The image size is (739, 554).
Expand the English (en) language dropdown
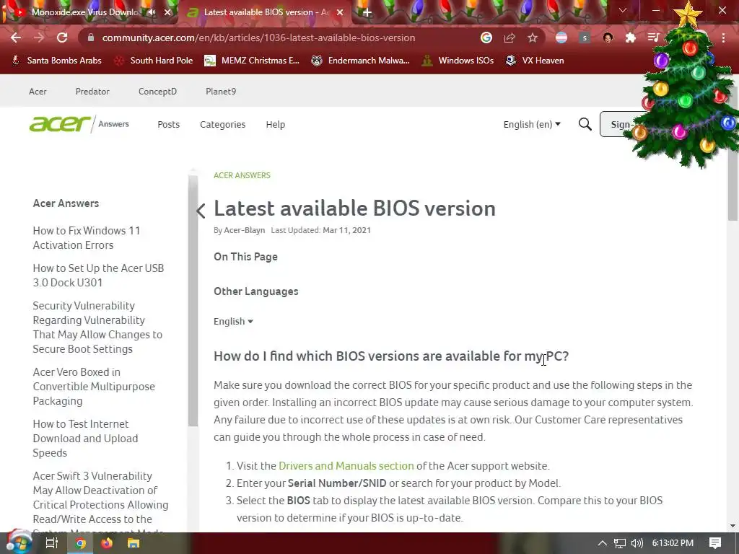pos(532,124)
